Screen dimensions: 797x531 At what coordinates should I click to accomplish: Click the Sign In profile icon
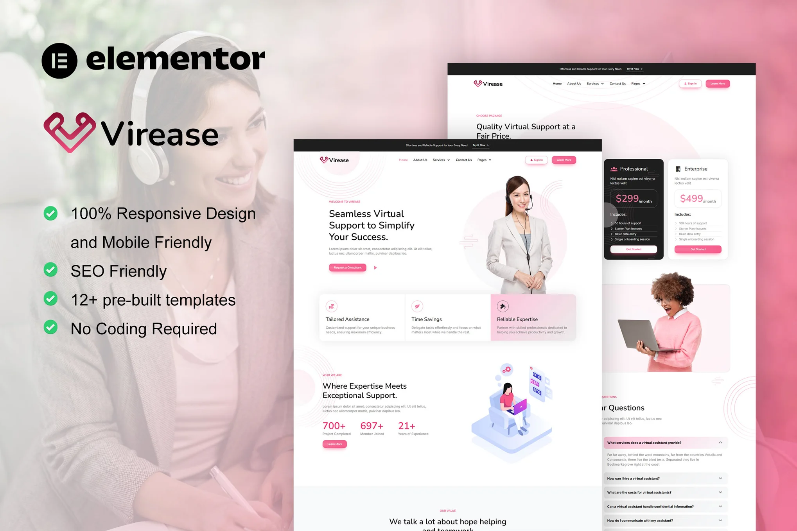point(529,160)
